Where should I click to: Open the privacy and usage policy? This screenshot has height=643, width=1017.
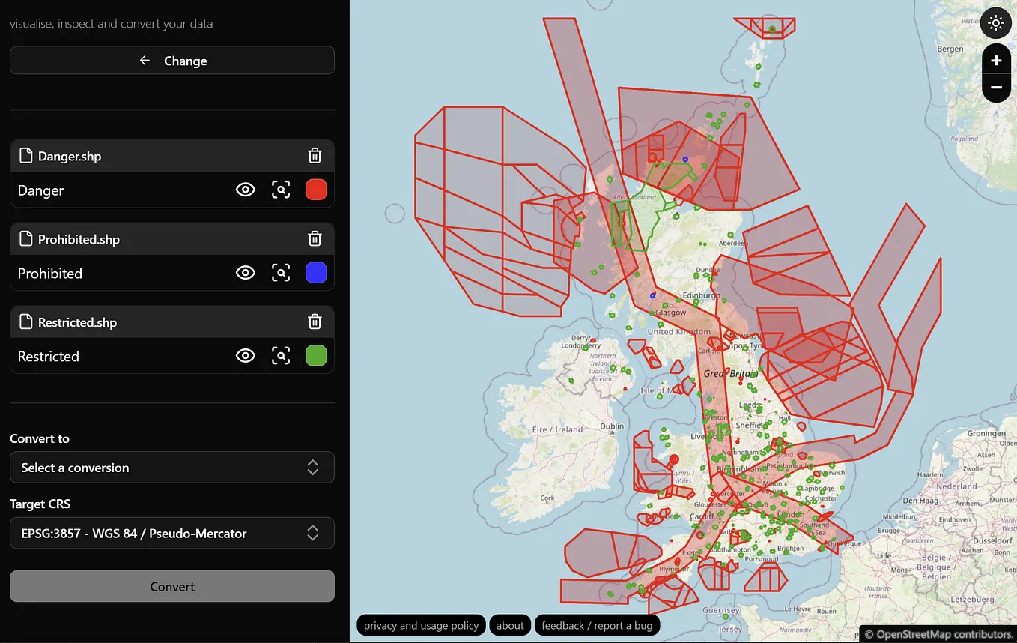(x=420, y=625)
